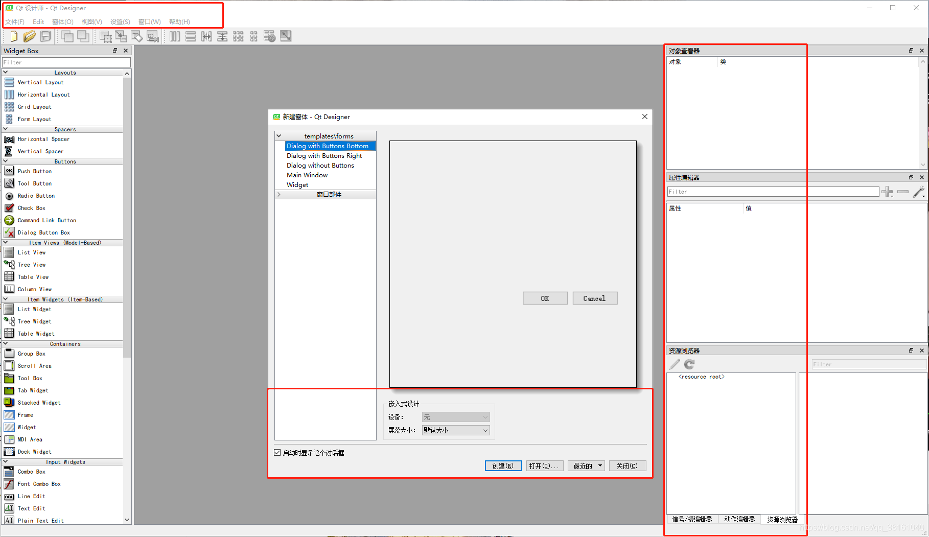
Task: Open the property editor wrench configure icon
Action: [919, 192]
